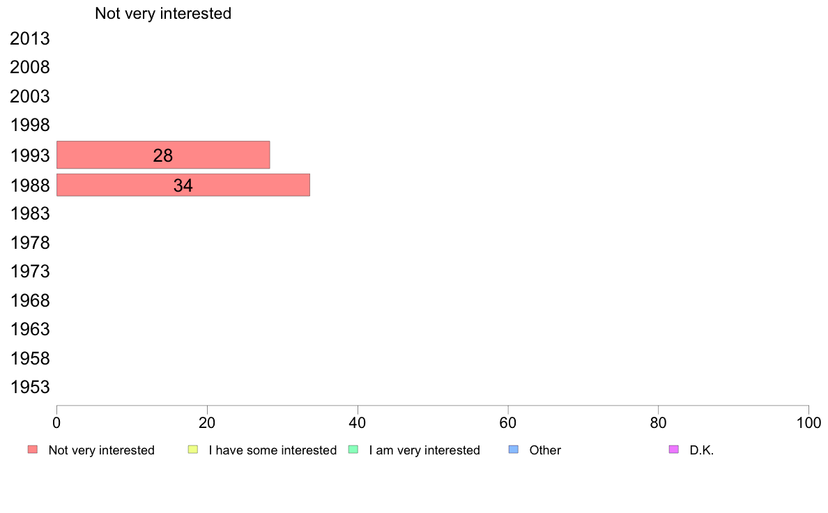Click the purple D.K. legend swatch

coord(674,450)
